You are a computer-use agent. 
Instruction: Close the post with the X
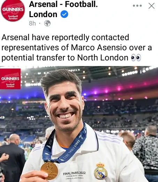[151, 6]
